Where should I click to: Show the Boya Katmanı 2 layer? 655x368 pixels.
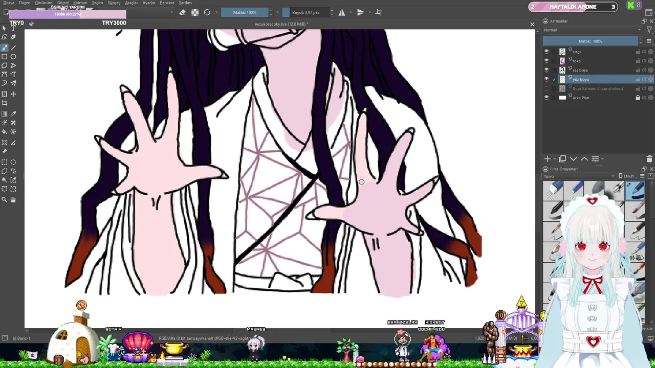[x=546, y=88]
